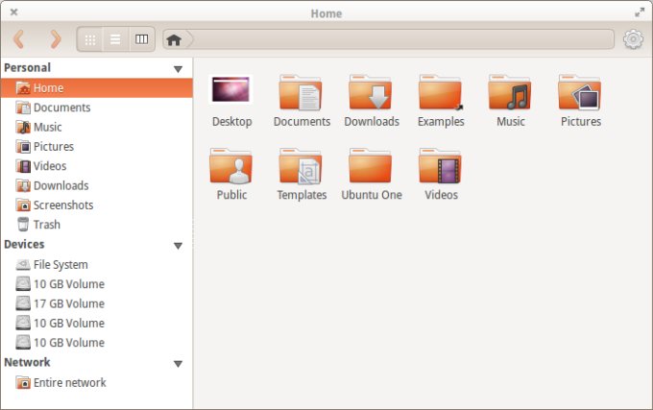Switch to icon grid view

tap(90, 39)
